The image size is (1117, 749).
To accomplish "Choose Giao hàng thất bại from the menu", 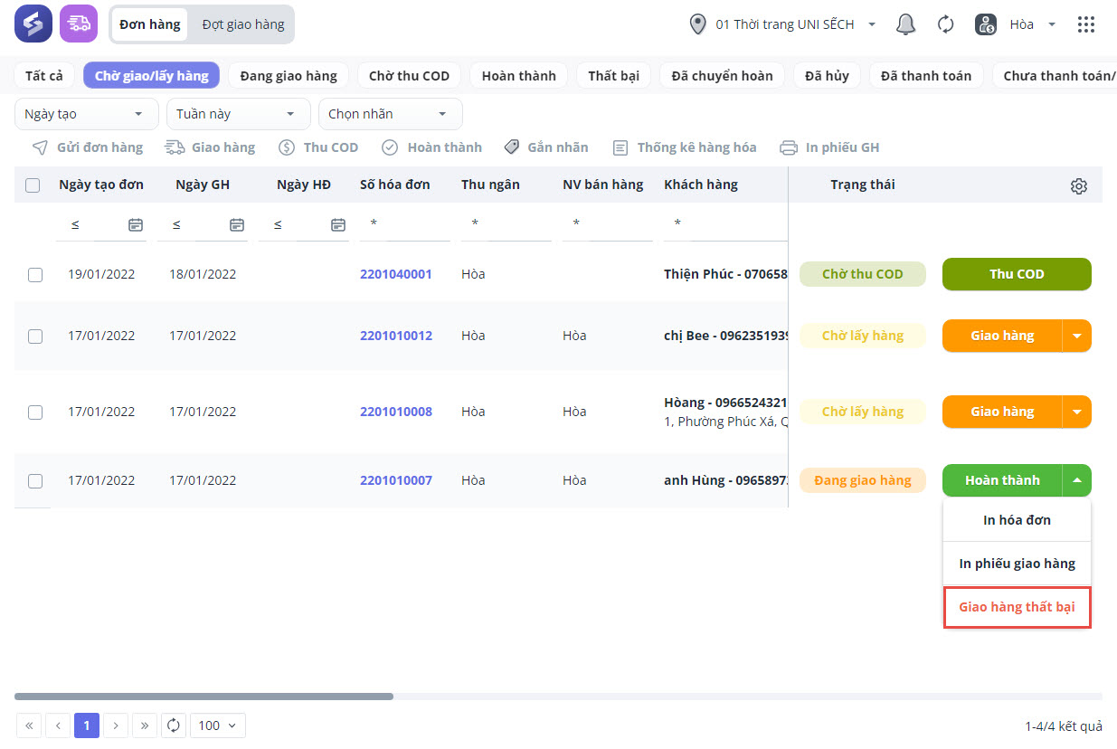I will click(1017, 607).
